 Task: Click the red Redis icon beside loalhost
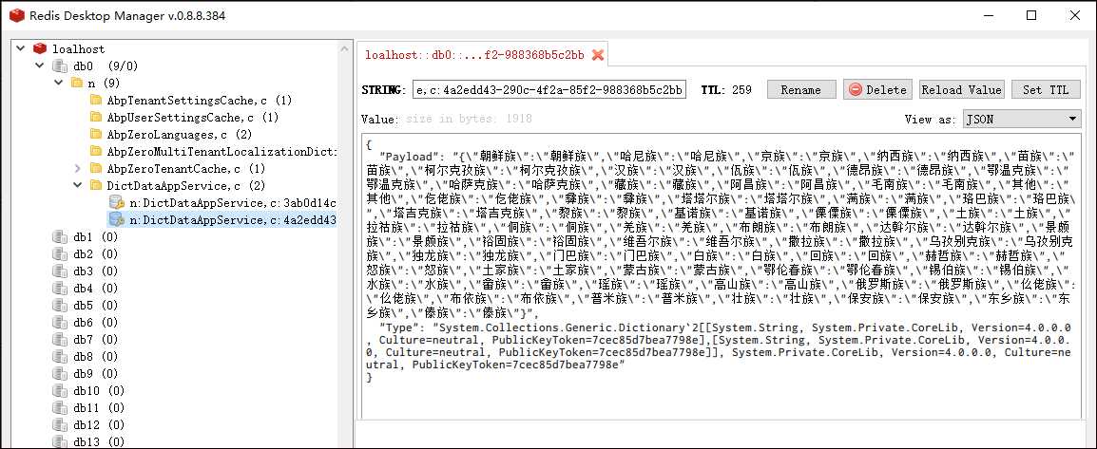pos(40,48)
